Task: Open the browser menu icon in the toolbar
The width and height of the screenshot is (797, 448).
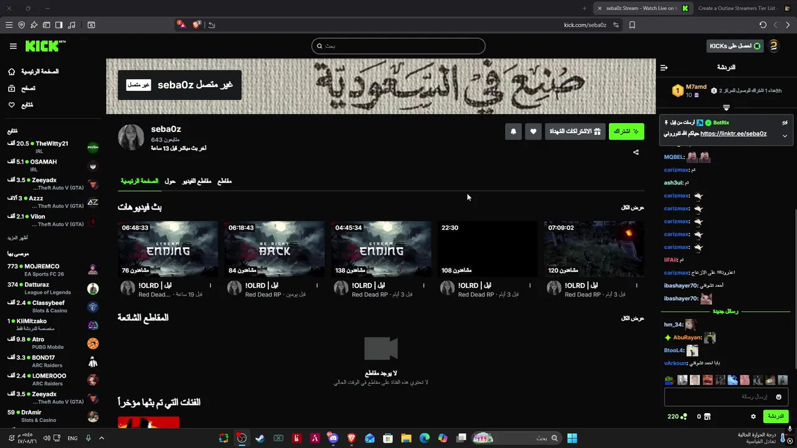Action: pyautogui.click(x=9, y=25)
